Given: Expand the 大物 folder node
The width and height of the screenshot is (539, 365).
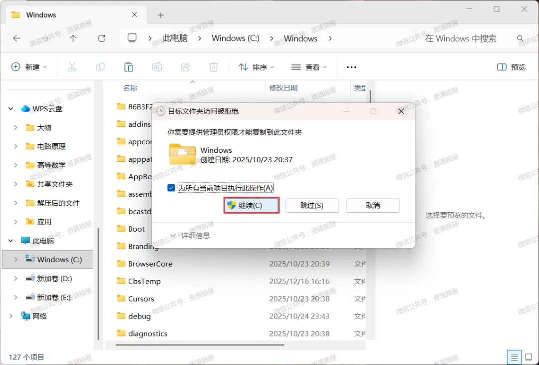Looking at the screenshot, I should tap(15, 128).
